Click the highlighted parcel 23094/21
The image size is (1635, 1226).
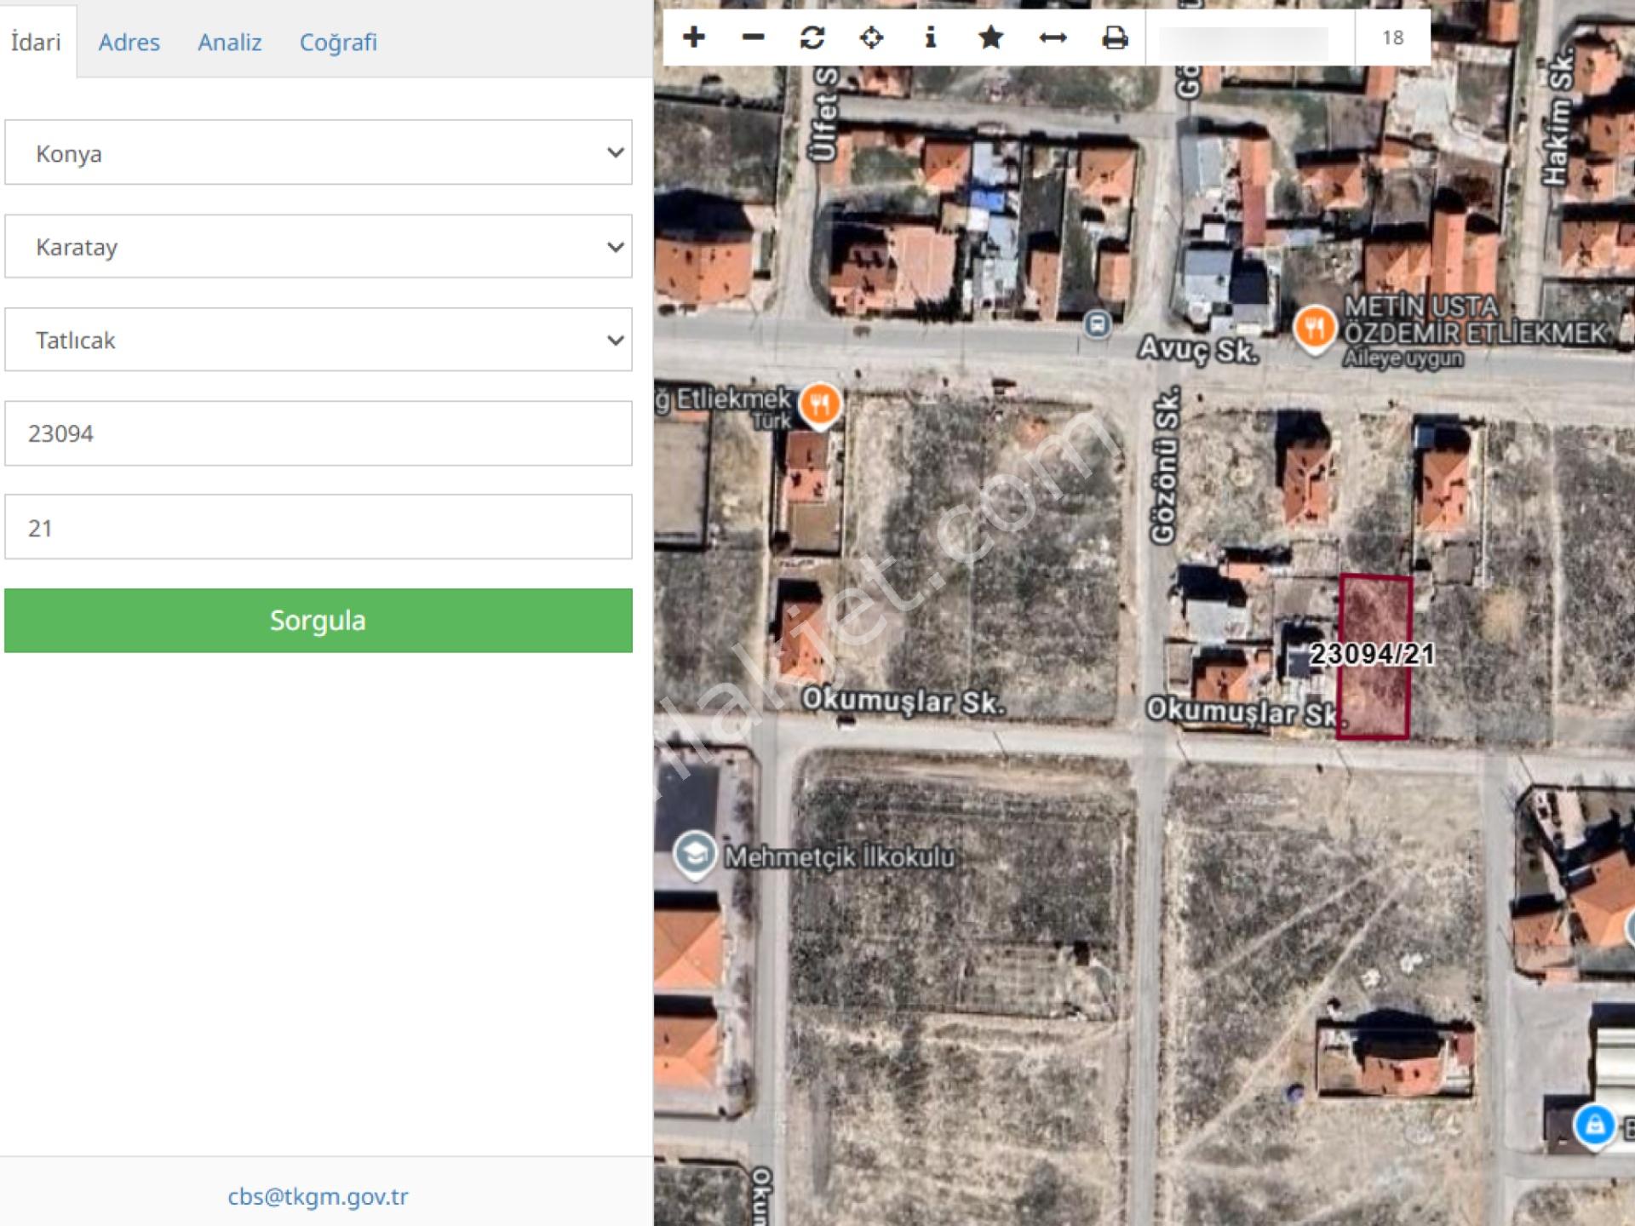tap(1374, 656)
